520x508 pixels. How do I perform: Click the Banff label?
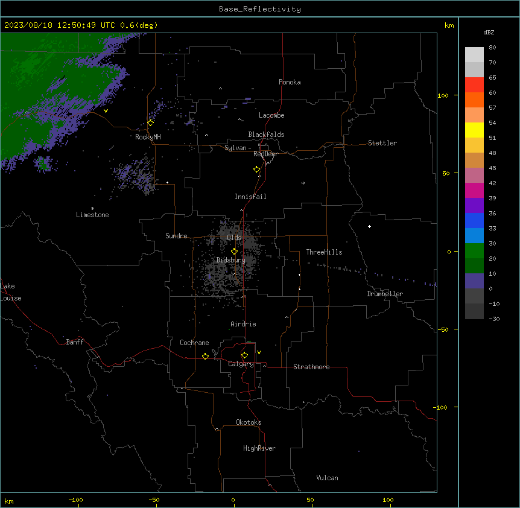pos(75,342)
